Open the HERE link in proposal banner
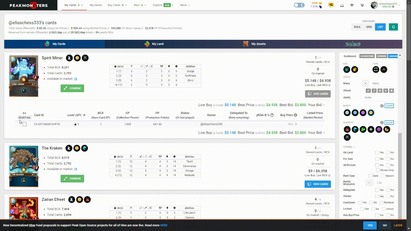411x231 pixels. click(164, 225)
